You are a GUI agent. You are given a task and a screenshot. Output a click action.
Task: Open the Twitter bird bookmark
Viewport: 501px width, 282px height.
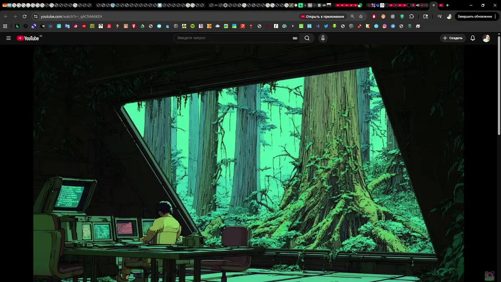pyautogui.click(x=326, y=26)
